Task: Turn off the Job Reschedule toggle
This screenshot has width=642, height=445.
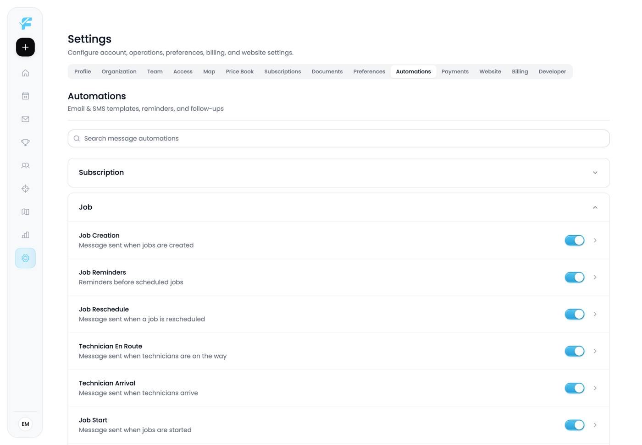Action: (575, 314)
